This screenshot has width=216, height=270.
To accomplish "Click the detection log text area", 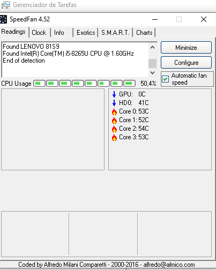I will point(76,60).
